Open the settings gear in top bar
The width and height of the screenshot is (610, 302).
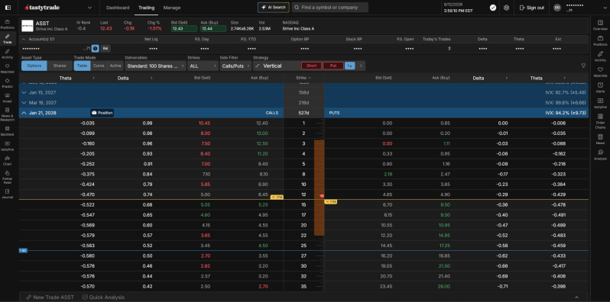[x=506, y=8]
